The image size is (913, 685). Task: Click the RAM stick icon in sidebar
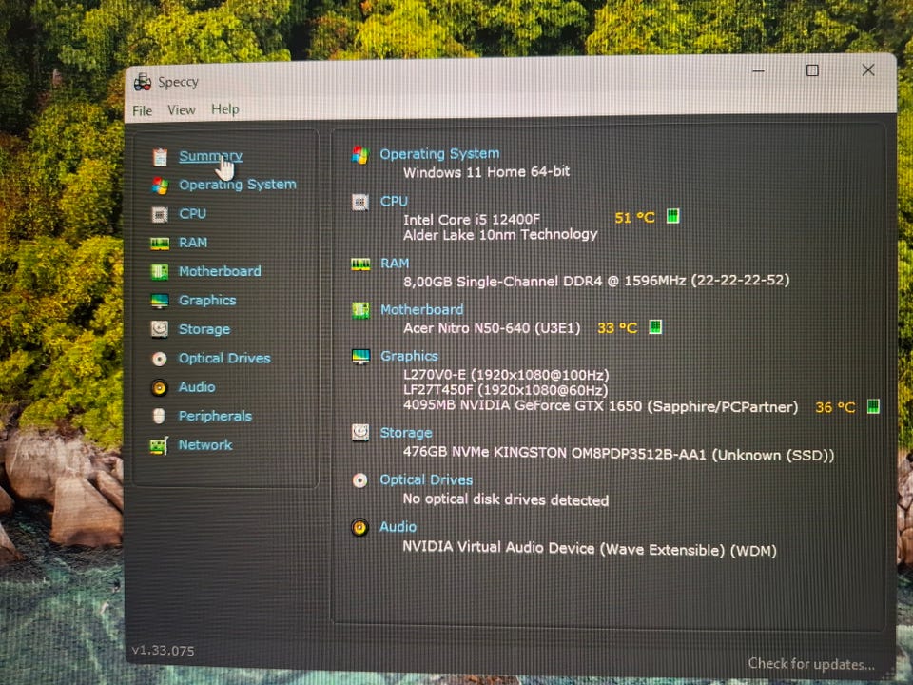coord(160,244)
